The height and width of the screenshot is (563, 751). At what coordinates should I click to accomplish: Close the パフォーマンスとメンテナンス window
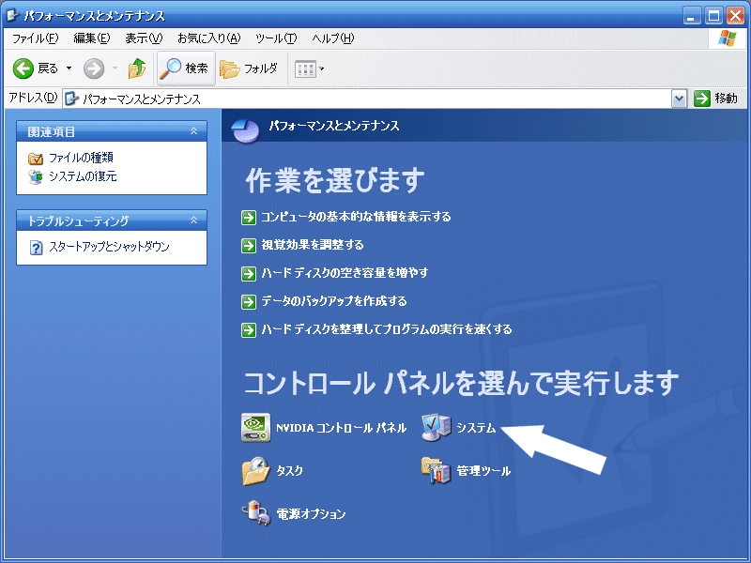pyautogui.click(x=735, y=16)
